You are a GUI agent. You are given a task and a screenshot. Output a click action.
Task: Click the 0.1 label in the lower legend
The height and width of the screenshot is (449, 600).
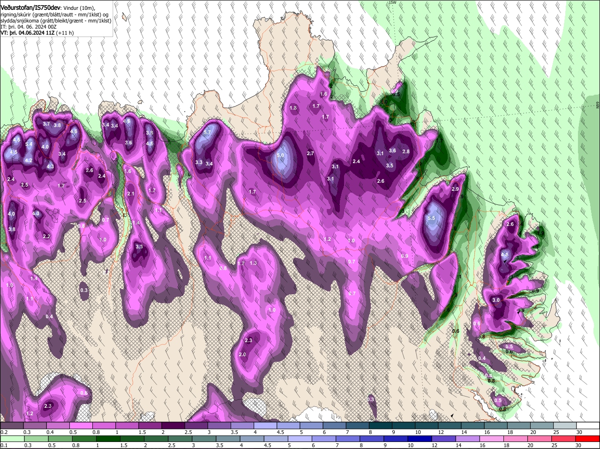(x=4, y=445)
